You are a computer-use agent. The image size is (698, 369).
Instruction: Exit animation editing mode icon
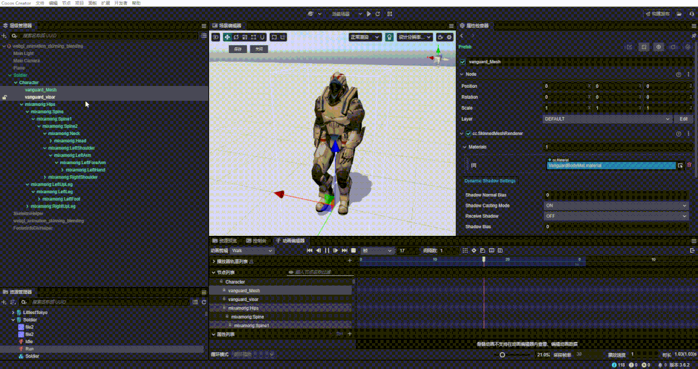pyautogui.click(x=692, y=251)
